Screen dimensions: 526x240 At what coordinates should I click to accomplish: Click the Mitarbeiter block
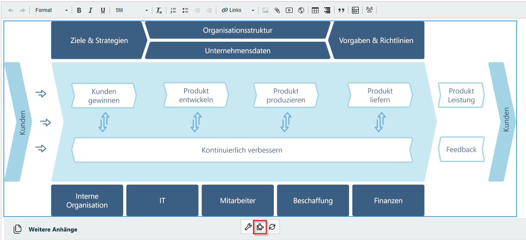coord(238,200)
